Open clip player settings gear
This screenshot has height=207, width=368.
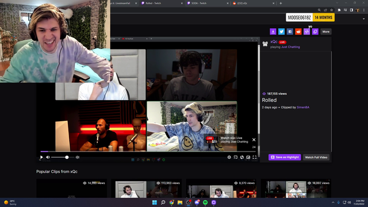click(229, 157)
